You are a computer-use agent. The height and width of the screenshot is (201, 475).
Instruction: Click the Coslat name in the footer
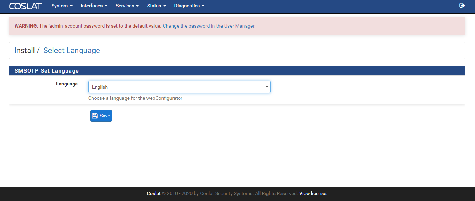[154, 193]
